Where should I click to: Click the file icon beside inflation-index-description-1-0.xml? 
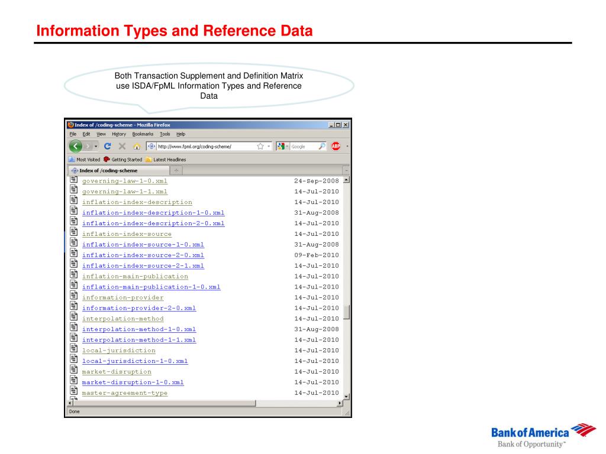(74, 210)
